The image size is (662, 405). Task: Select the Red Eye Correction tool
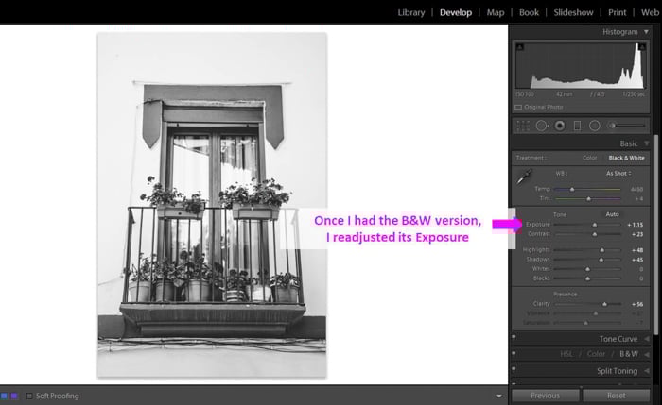click(x=560, y=126)
